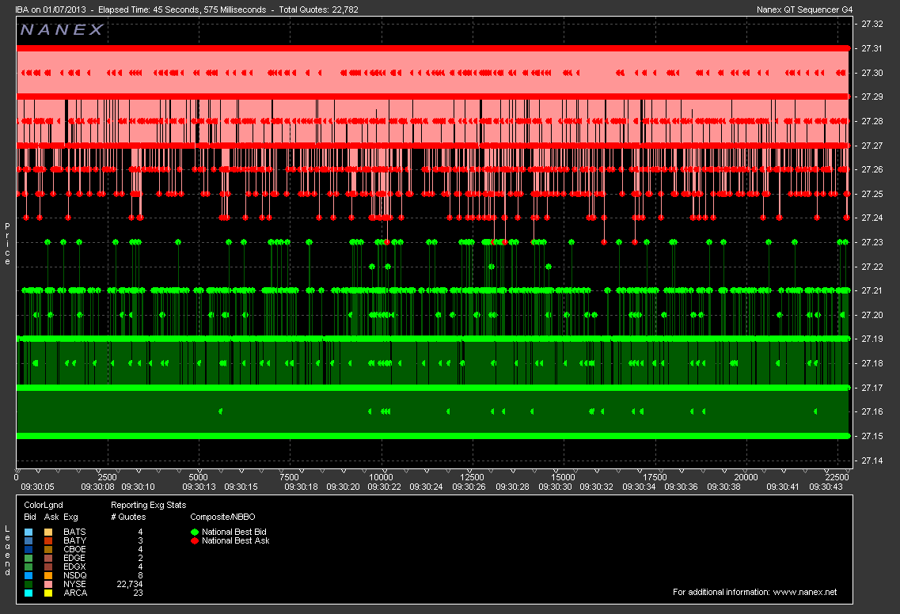Open the www.nanex.net information link

pyautogui.click(x=804, y=592)
